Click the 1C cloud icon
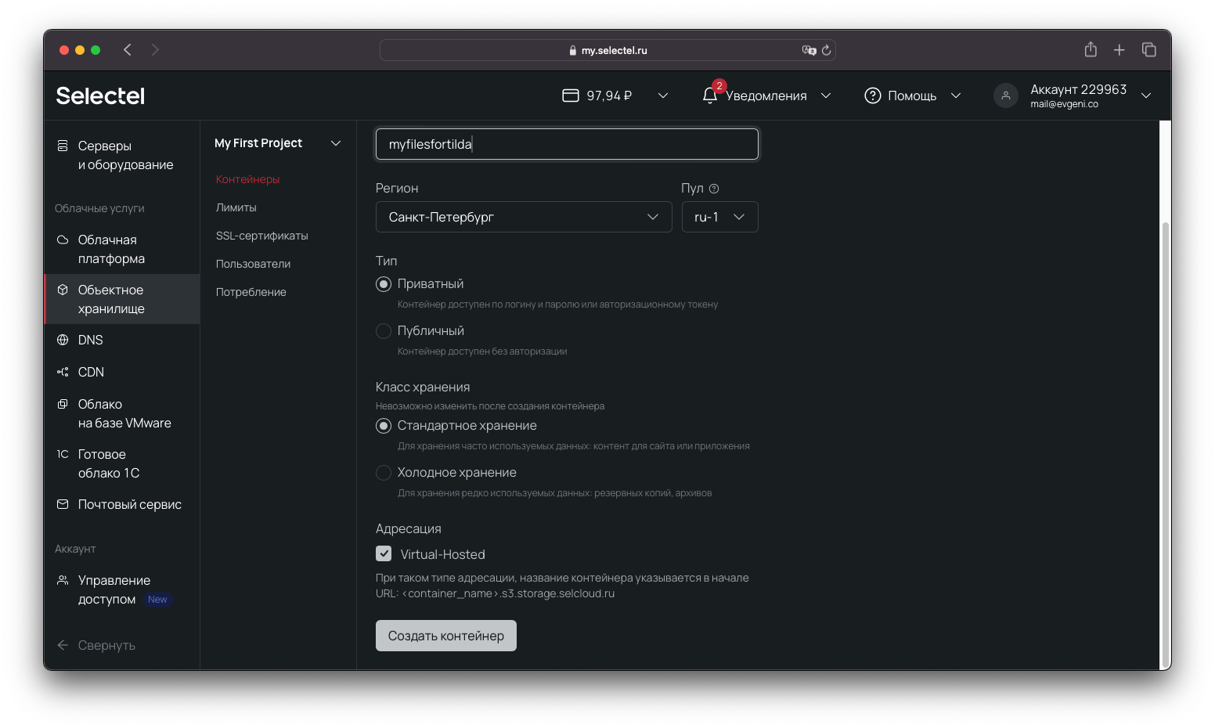 coord(63,454)
